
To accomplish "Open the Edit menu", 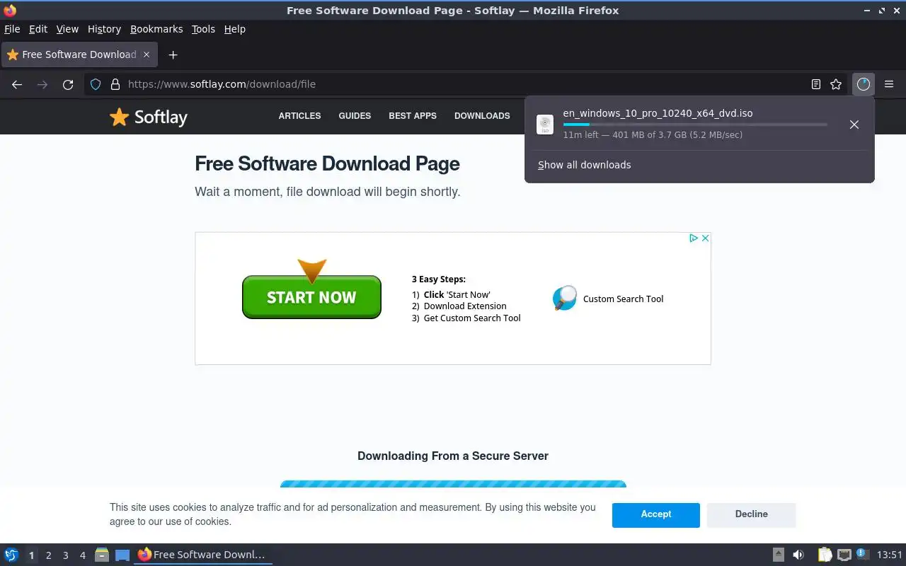I will pyautogui.click(x=38, y=29).
